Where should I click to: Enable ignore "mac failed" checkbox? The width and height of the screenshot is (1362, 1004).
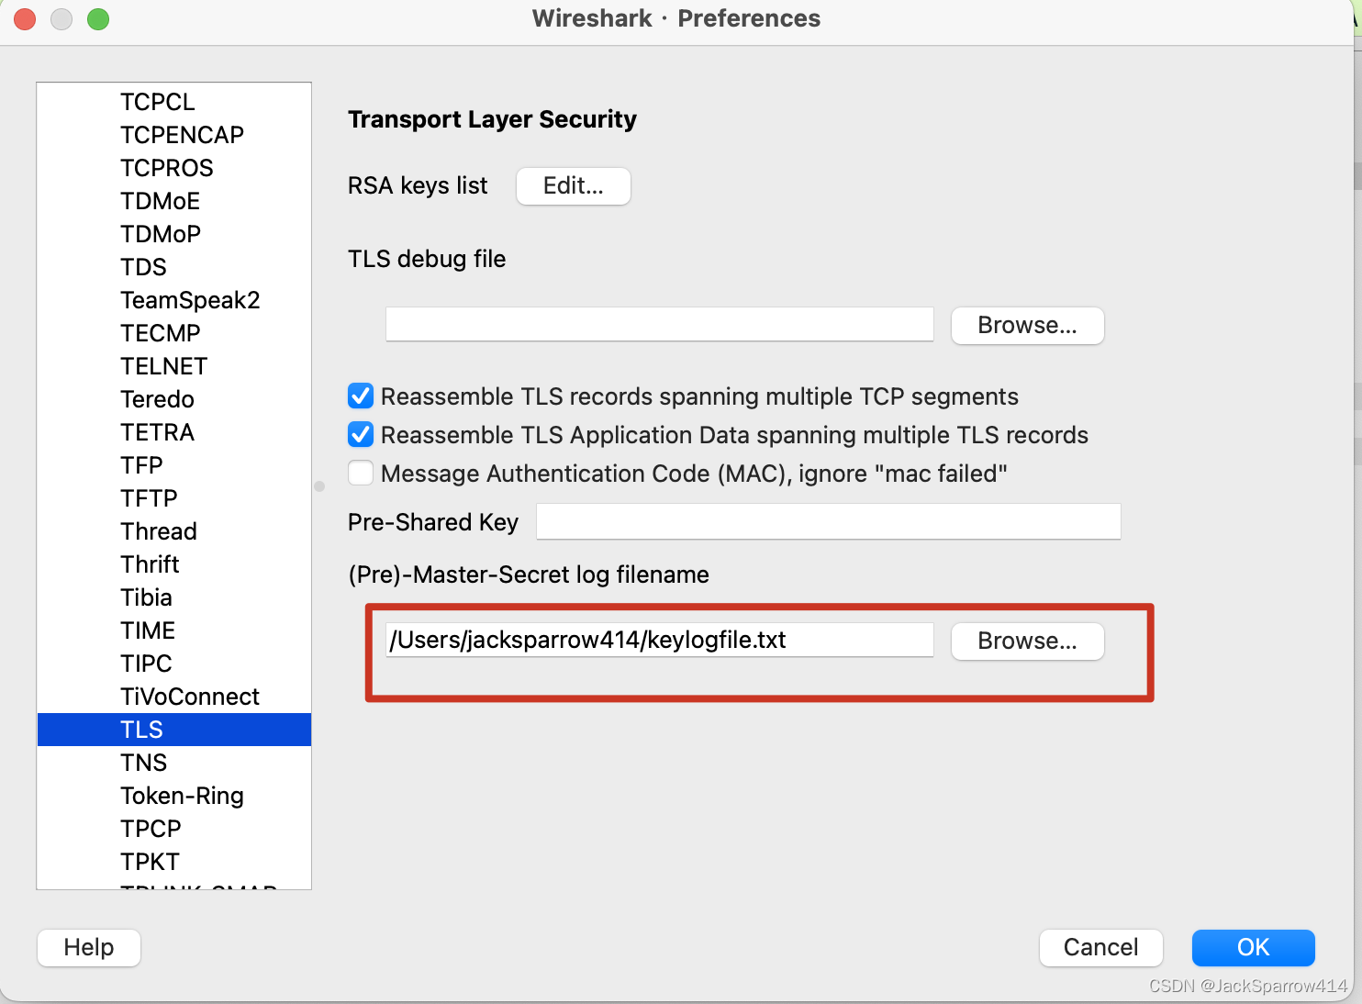point(361,474)
